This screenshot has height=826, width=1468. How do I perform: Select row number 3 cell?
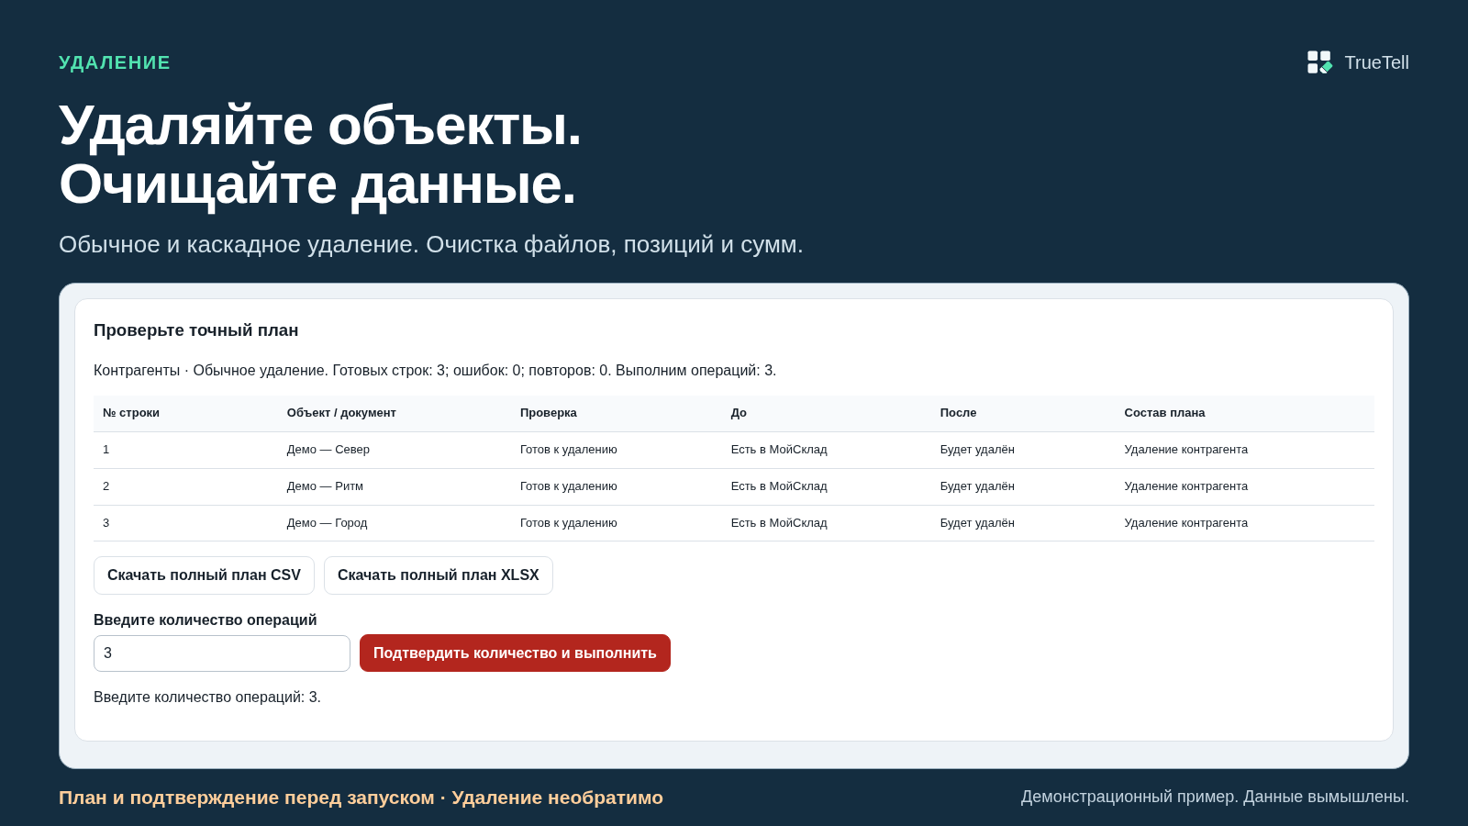(x=106, y=523)
